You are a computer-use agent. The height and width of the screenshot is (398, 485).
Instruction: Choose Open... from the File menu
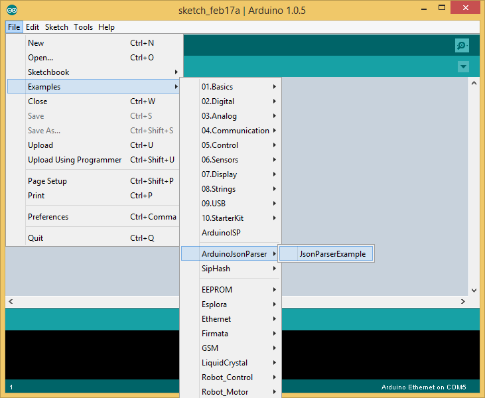pos(93,58)
